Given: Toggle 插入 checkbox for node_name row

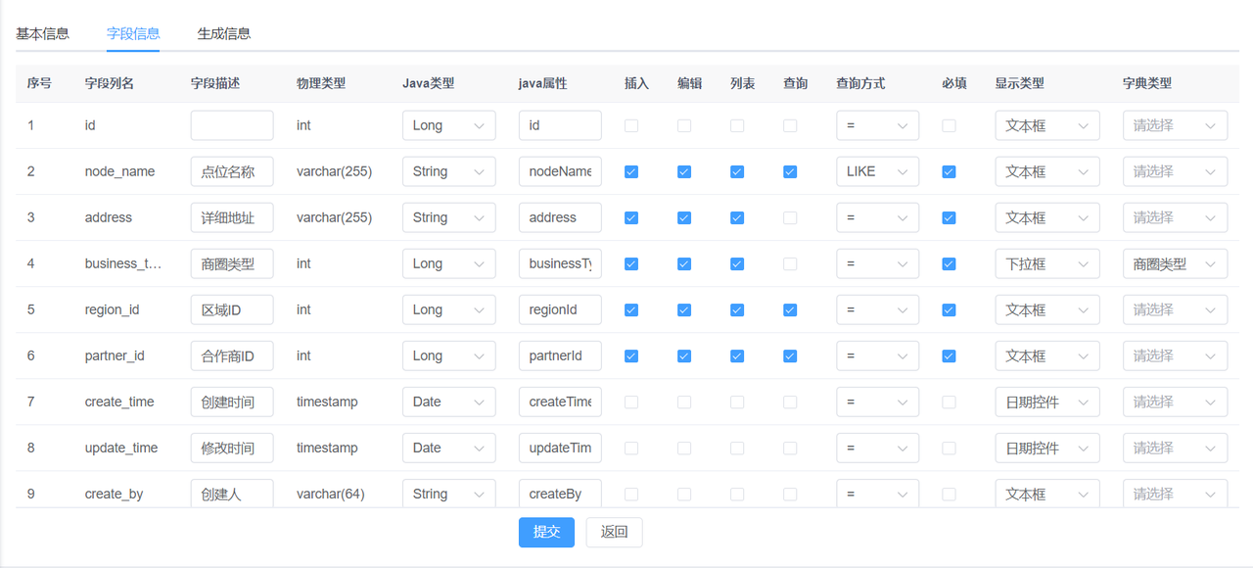Looking at the screenshot, I should click(631, 171).
